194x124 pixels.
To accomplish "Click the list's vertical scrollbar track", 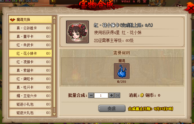I will tap(54, 66).
